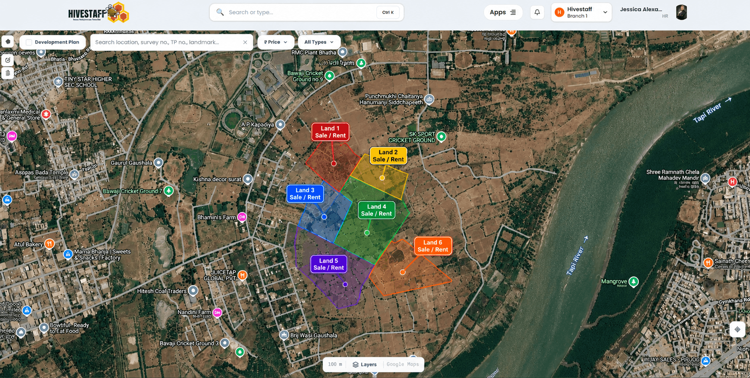Click the Anlaxmi Medical store pin
The width and height of the screenshot is (750, 378).
[46, 114]
